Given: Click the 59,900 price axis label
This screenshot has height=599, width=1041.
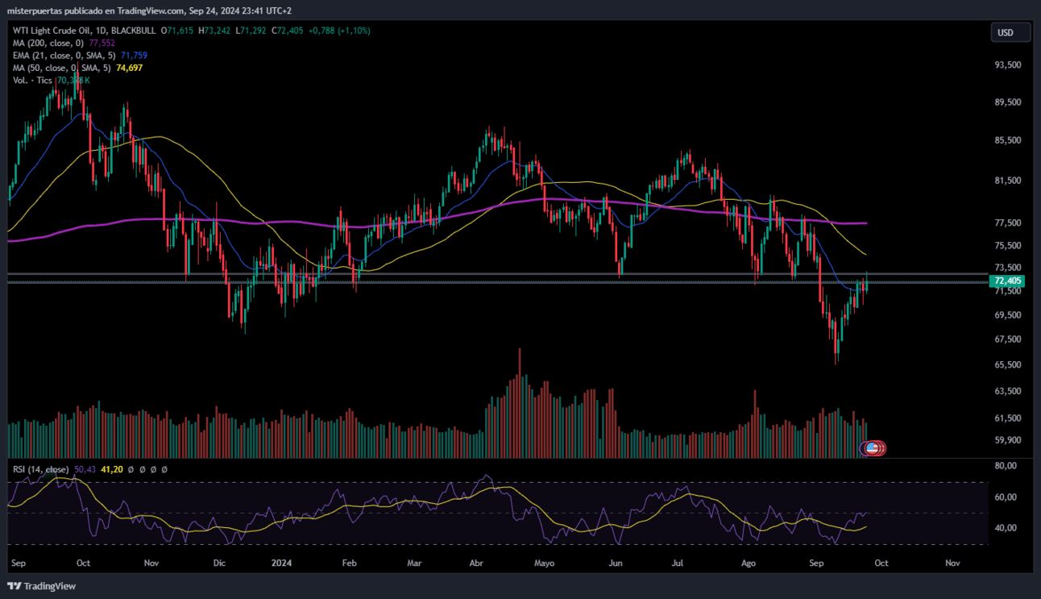Looking at the screenshot, I should click(x=1009, y=441).
